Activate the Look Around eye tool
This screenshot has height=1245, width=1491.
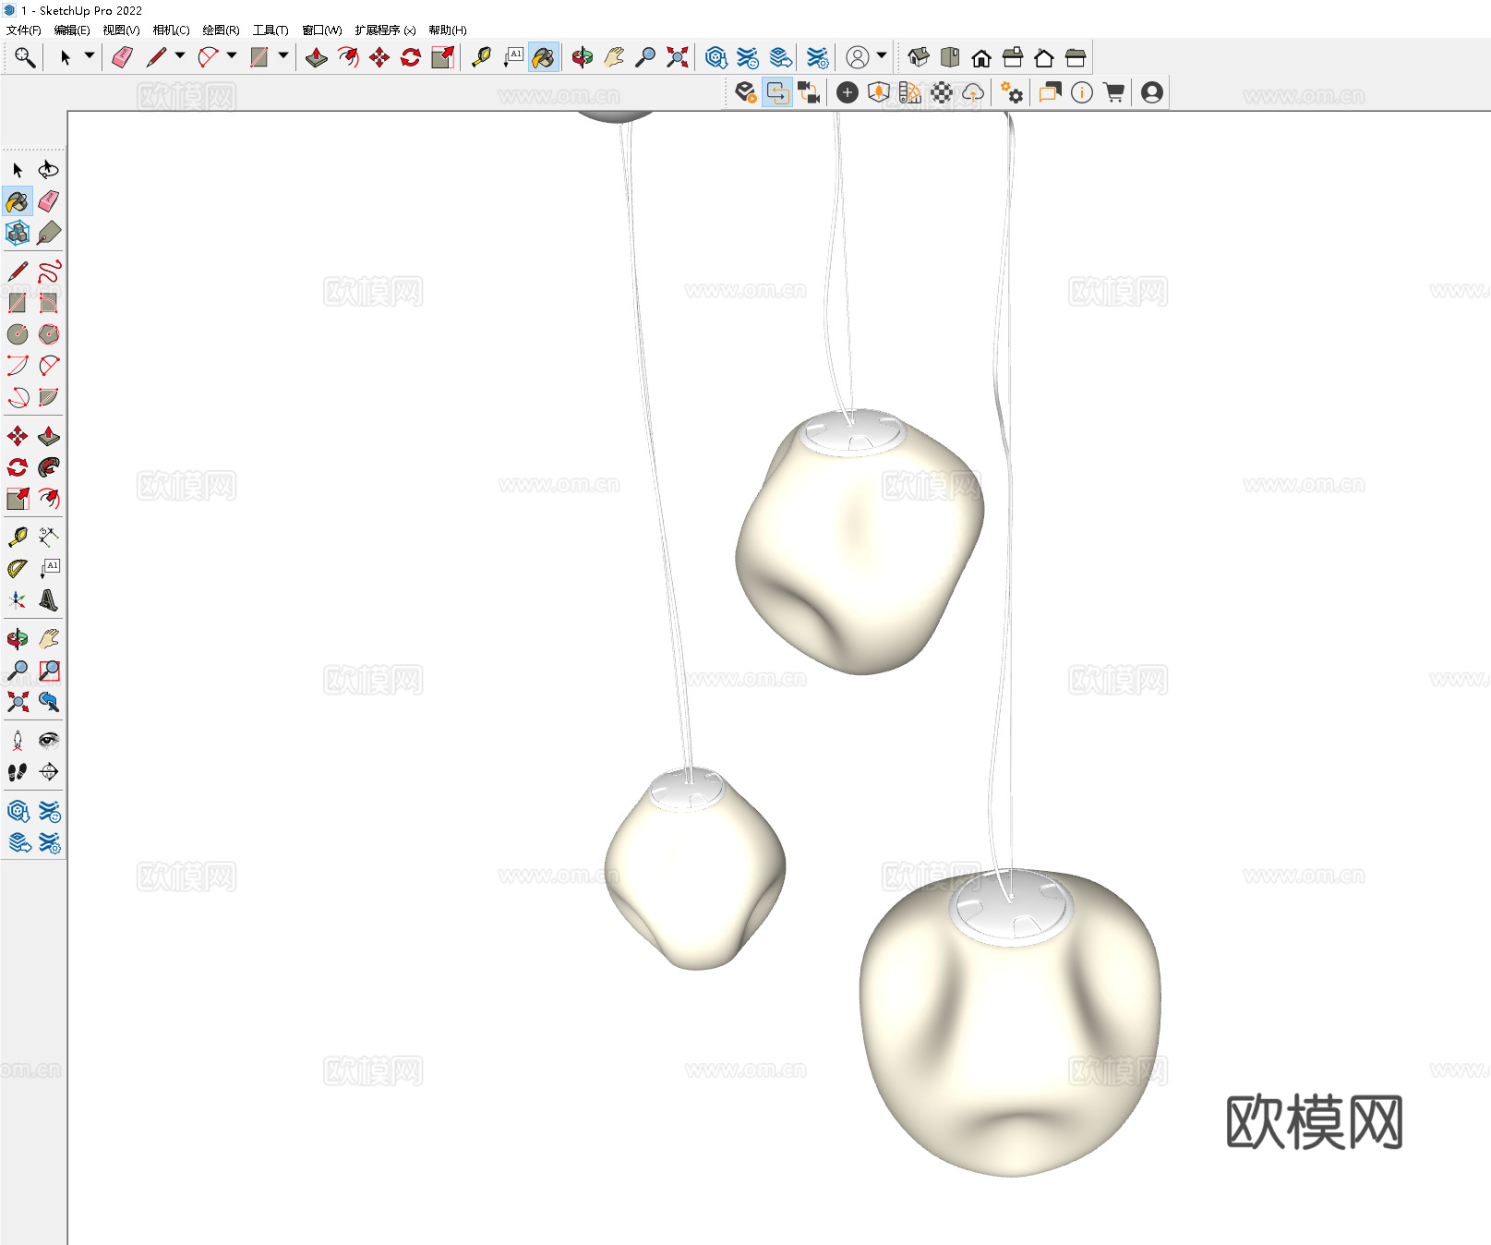pos(49,741)
